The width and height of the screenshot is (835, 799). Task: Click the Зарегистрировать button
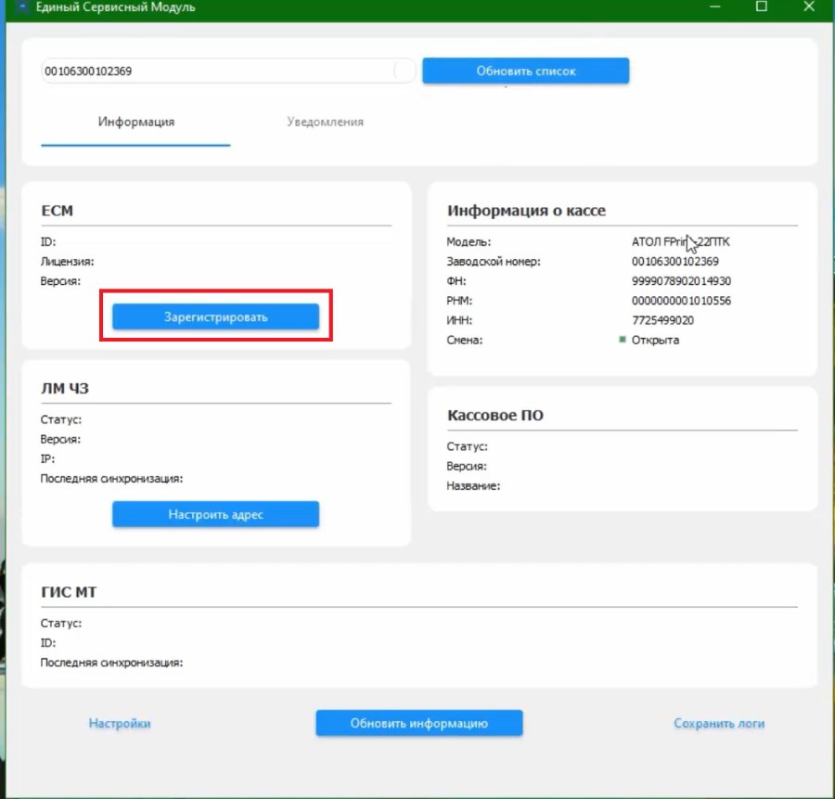215,317
